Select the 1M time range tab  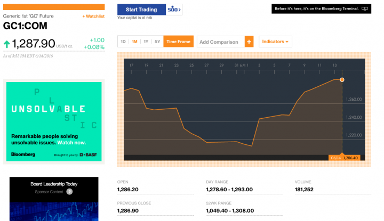134,42
